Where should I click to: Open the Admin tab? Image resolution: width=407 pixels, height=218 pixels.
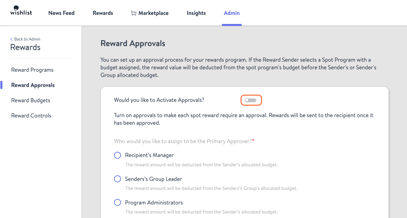pyautogui.click(x=231, y=13)
